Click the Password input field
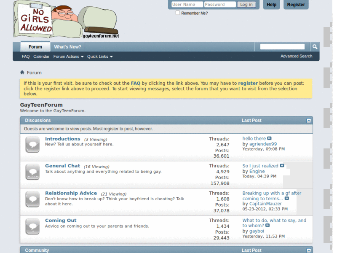This screenshot has height=253, width=337. pos(220,4)
